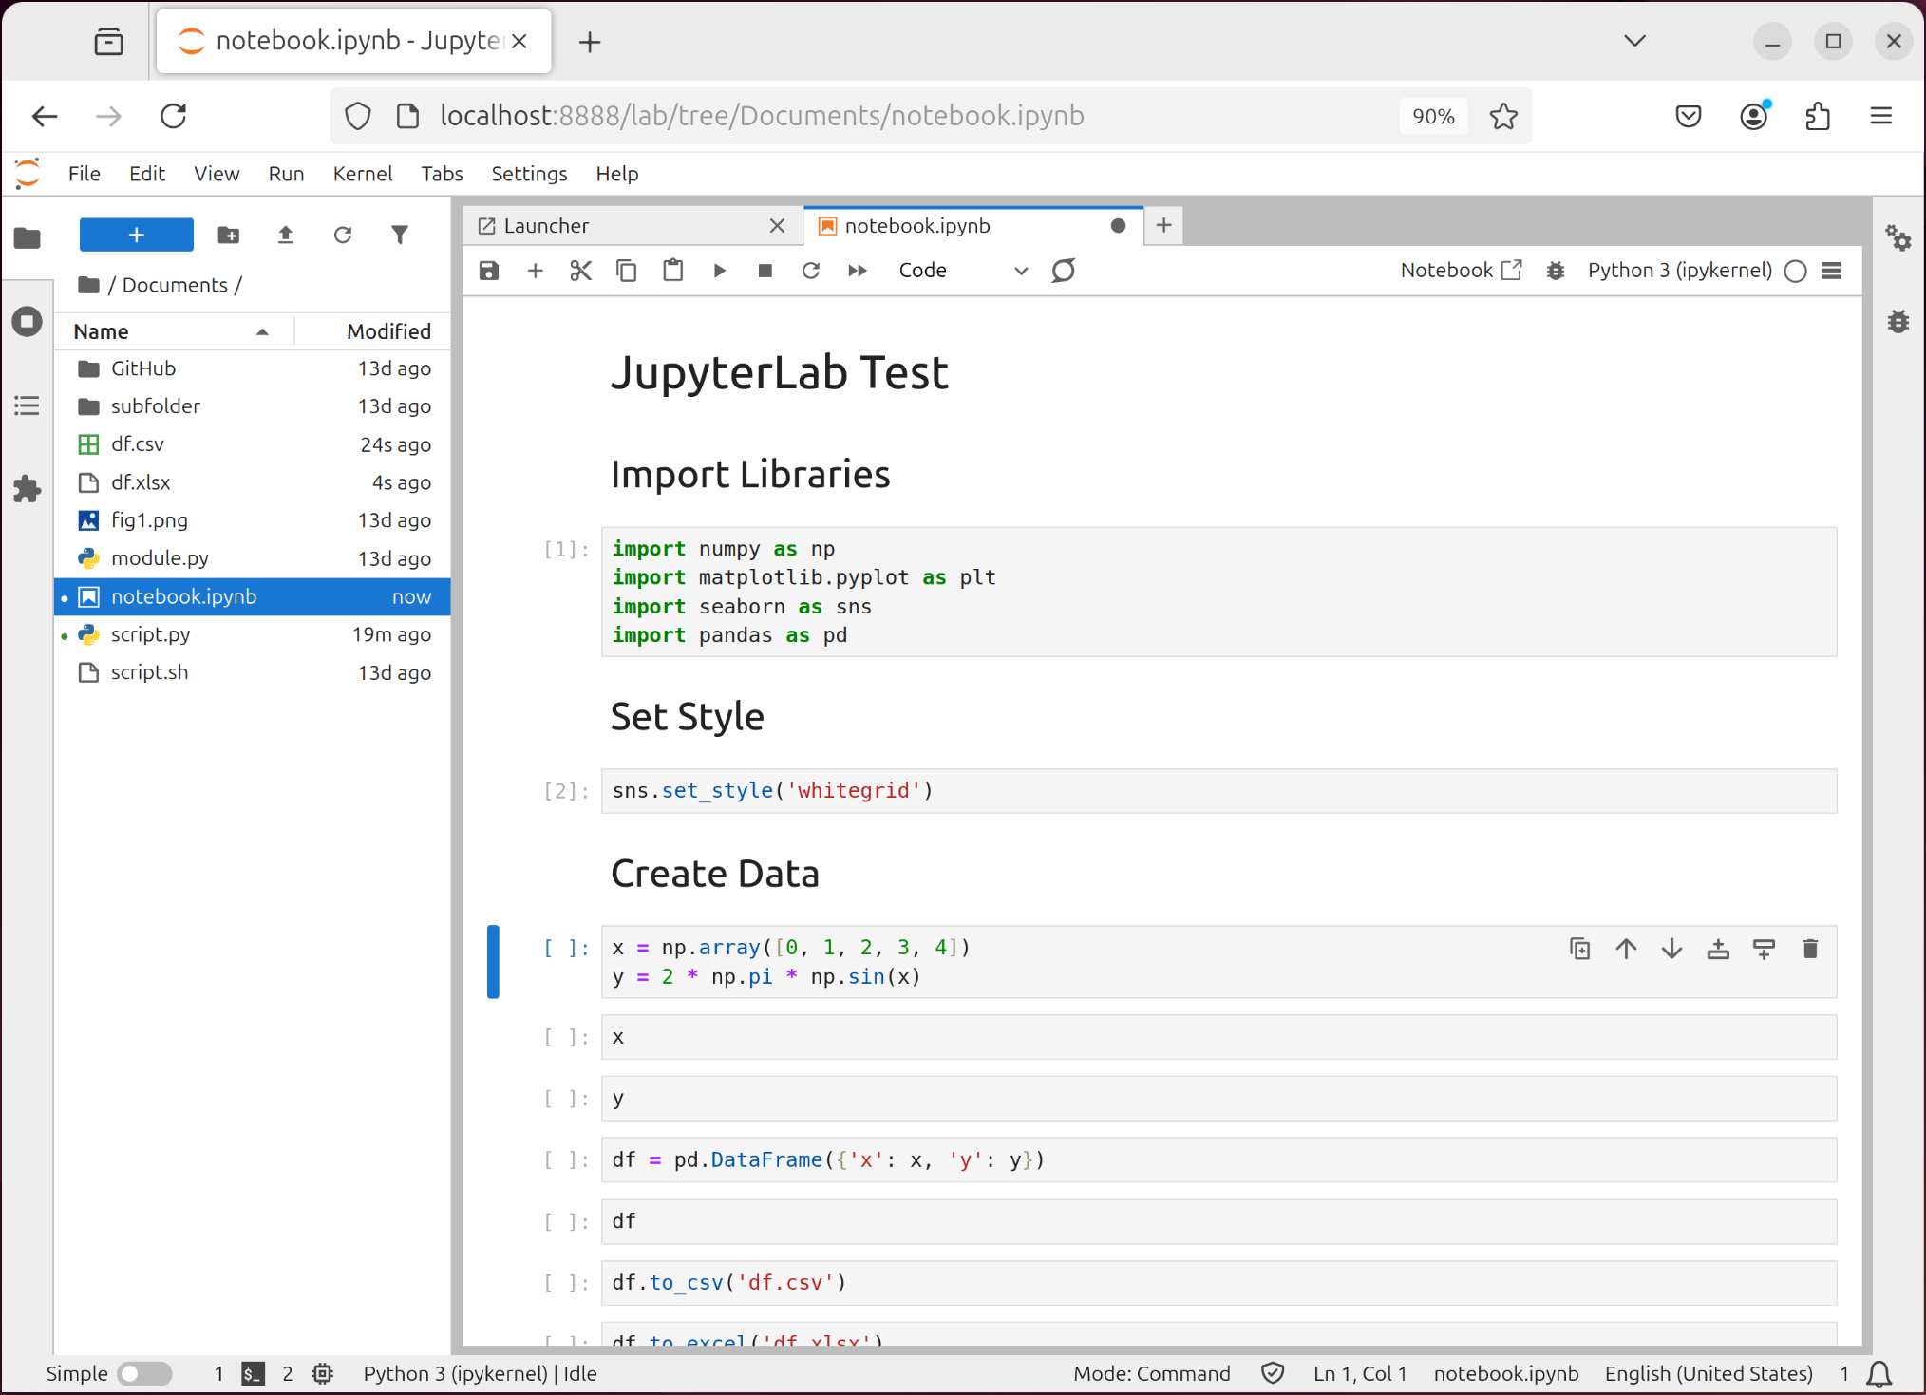
Task: Insert a cell below with the plus icon
Action: 536,271
